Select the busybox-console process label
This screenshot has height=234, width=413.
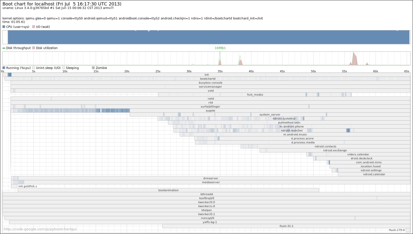(211, 83)
